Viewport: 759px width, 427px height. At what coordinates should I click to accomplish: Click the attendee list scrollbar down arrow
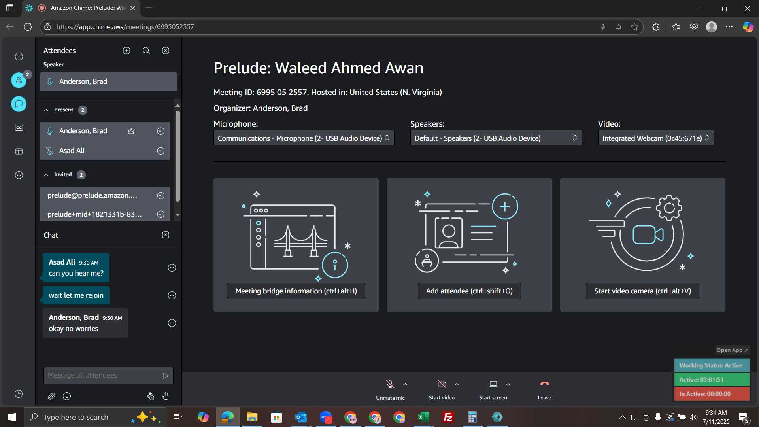pyautogui.click(x=177, y=215)
